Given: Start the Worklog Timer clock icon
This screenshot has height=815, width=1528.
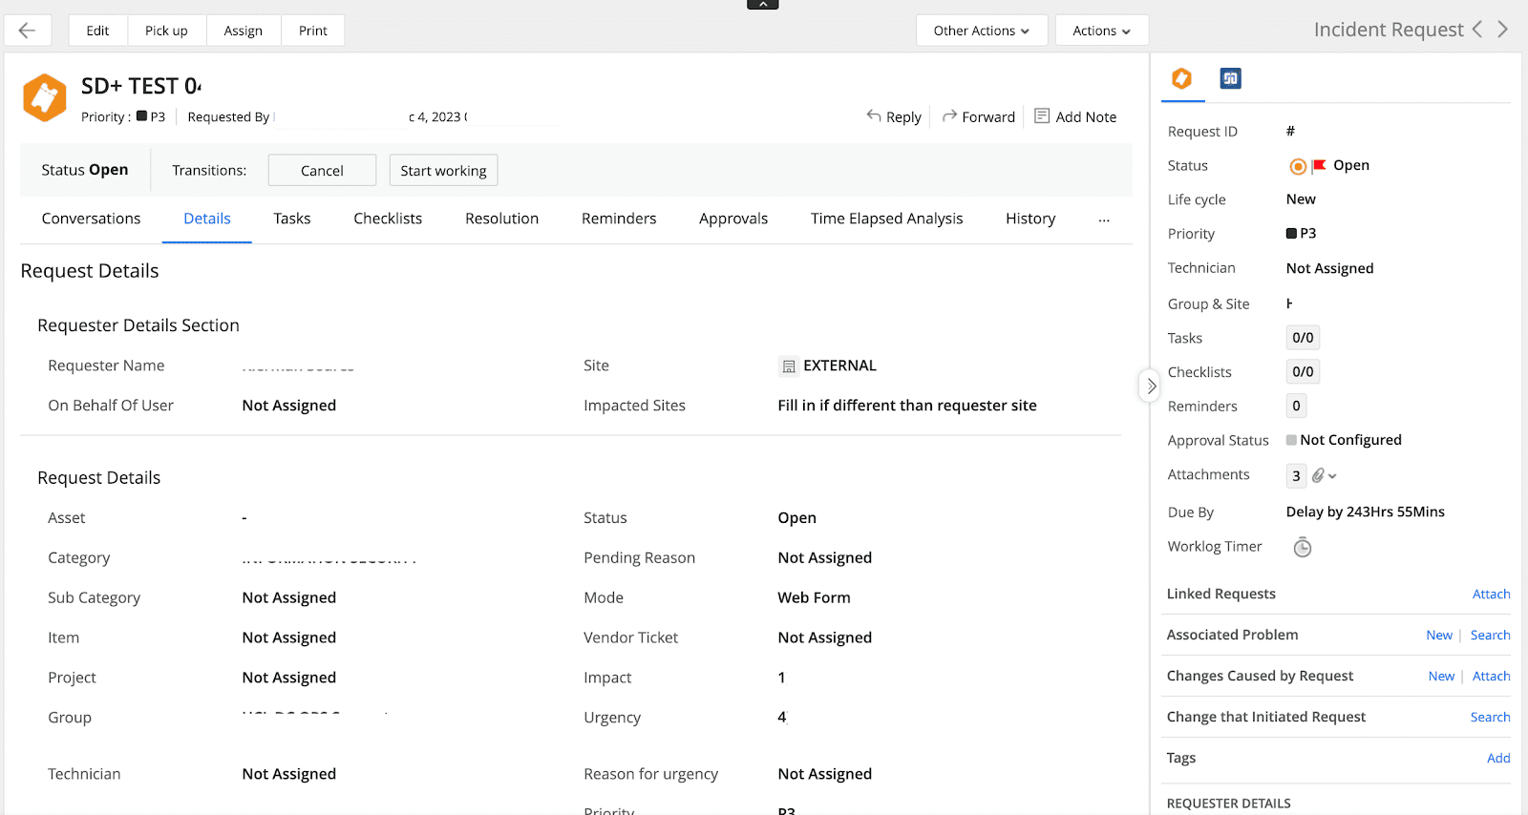Looking at the screenshot, I should pos(1302,547).
